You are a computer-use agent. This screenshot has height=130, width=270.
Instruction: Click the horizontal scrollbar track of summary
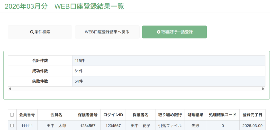click(x=136, y=89)
